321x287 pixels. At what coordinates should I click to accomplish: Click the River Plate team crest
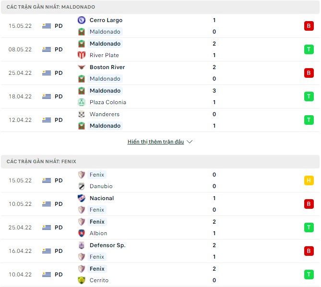point(81,55)
